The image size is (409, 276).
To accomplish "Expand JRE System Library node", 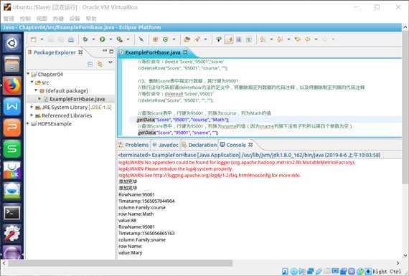I will coord(32,107).
